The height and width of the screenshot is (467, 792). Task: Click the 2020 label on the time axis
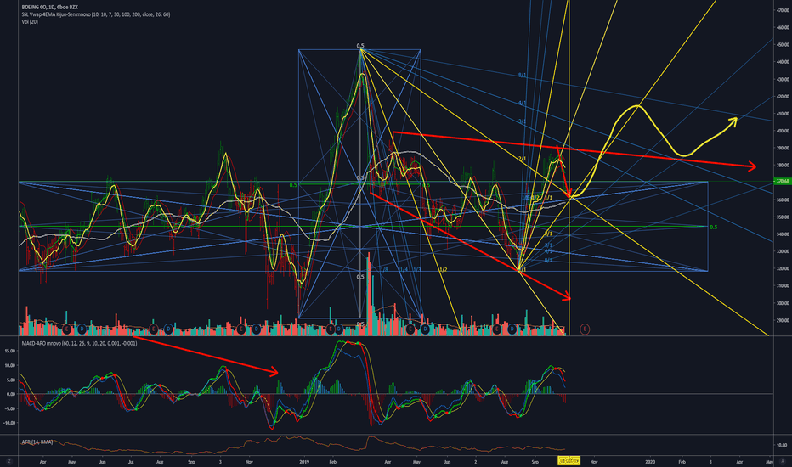pyautogui.click(x=650, y=461)
